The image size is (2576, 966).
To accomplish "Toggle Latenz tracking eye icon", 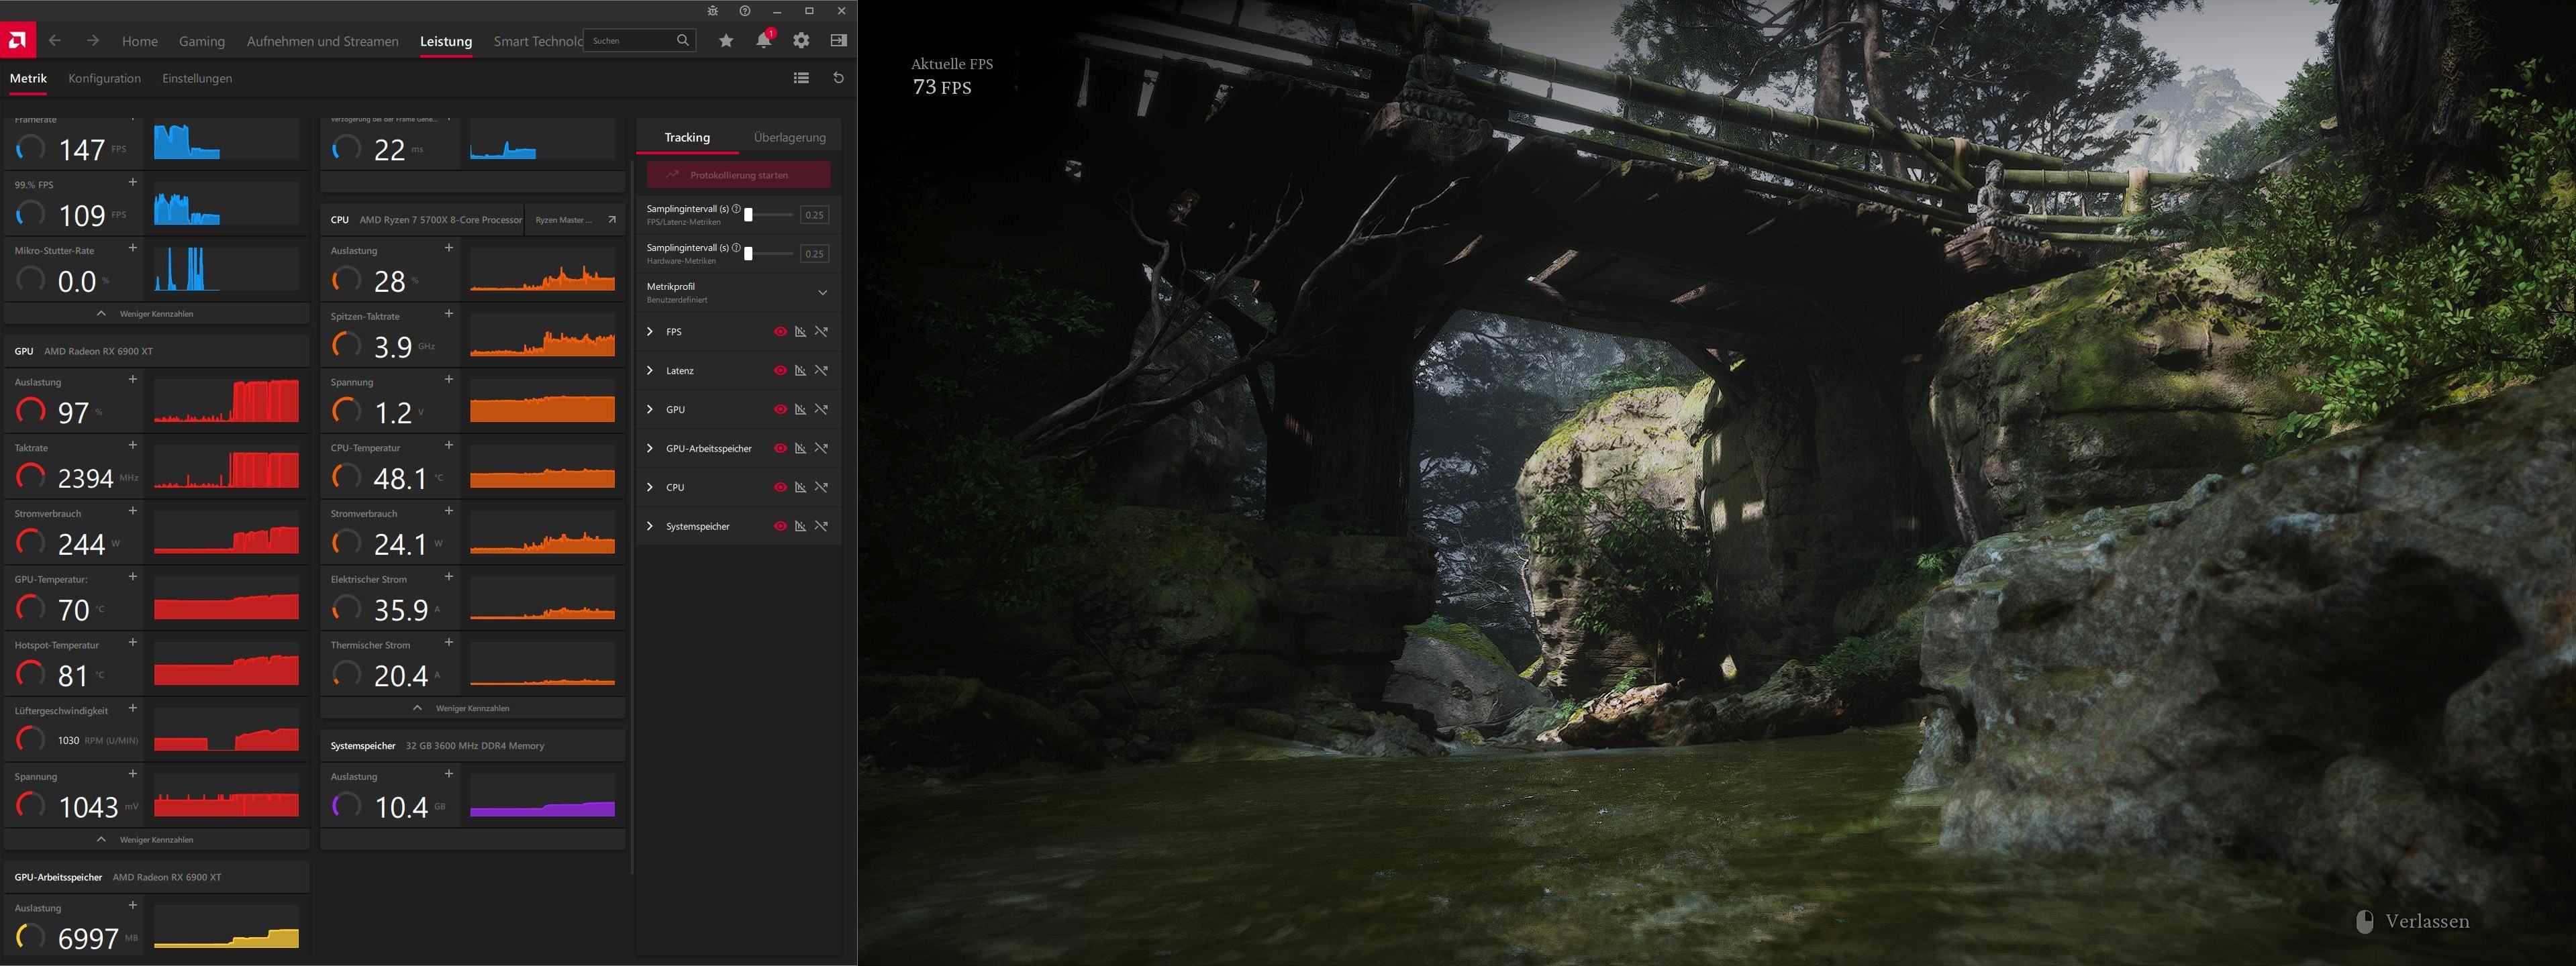I will point(780,370).
